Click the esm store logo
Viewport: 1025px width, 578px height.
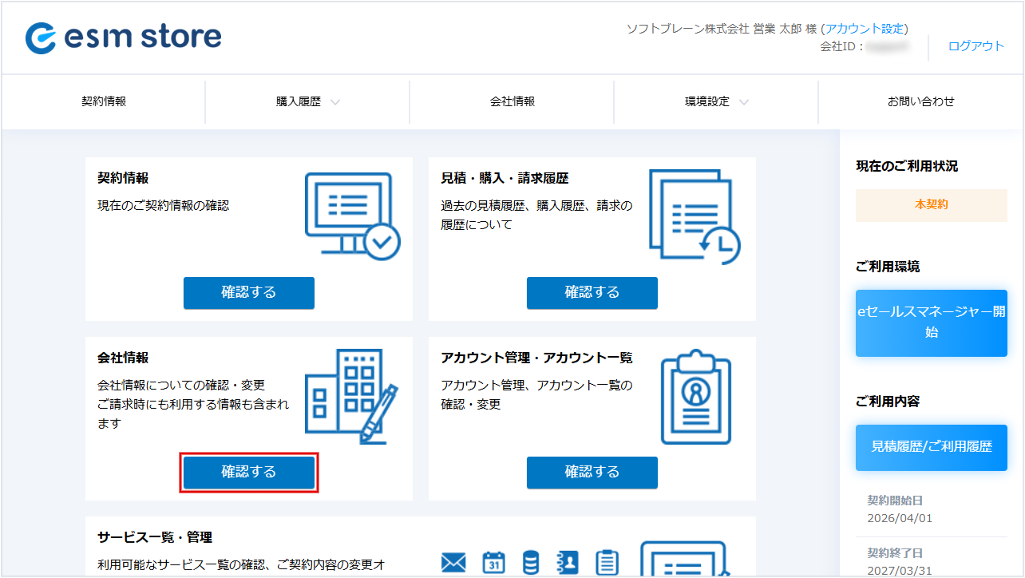(x=124, y=38)
